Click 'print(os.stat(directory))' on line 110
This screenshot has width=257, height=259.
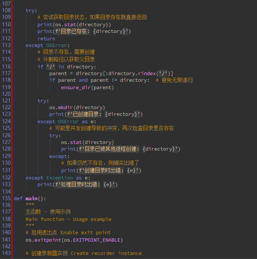click(x=74, y=25)
